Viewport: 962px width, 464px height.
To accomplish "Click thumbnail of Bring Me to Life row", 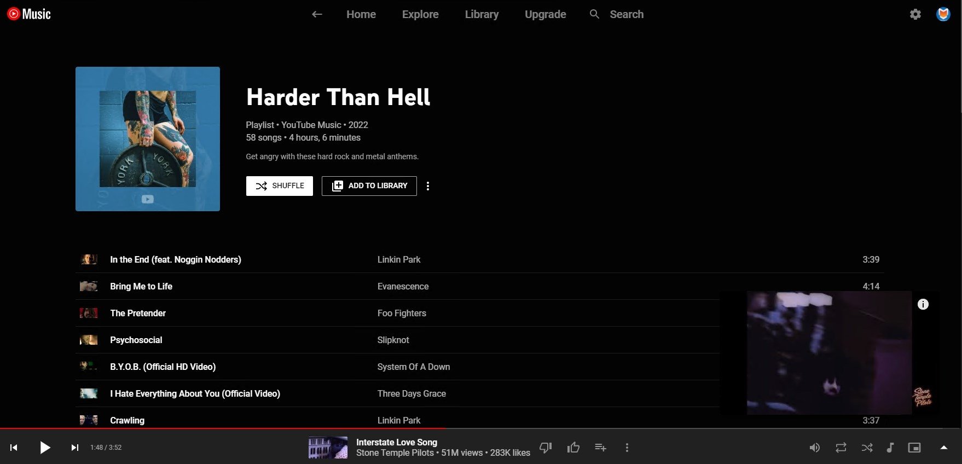I will 89,286.
